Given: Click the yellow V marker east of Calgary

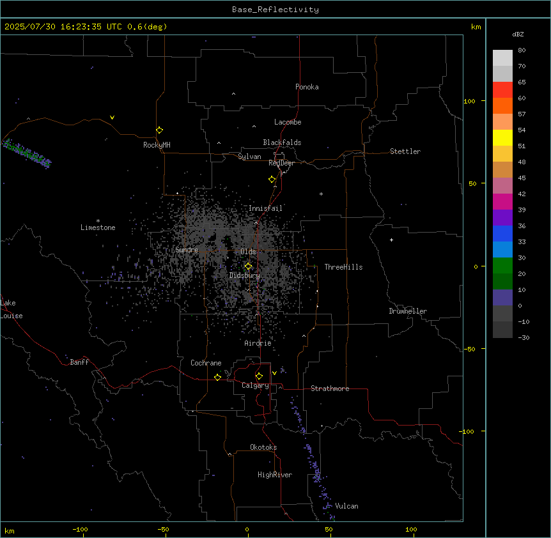Looking at the screenshot, I should (x=274, y=373).
